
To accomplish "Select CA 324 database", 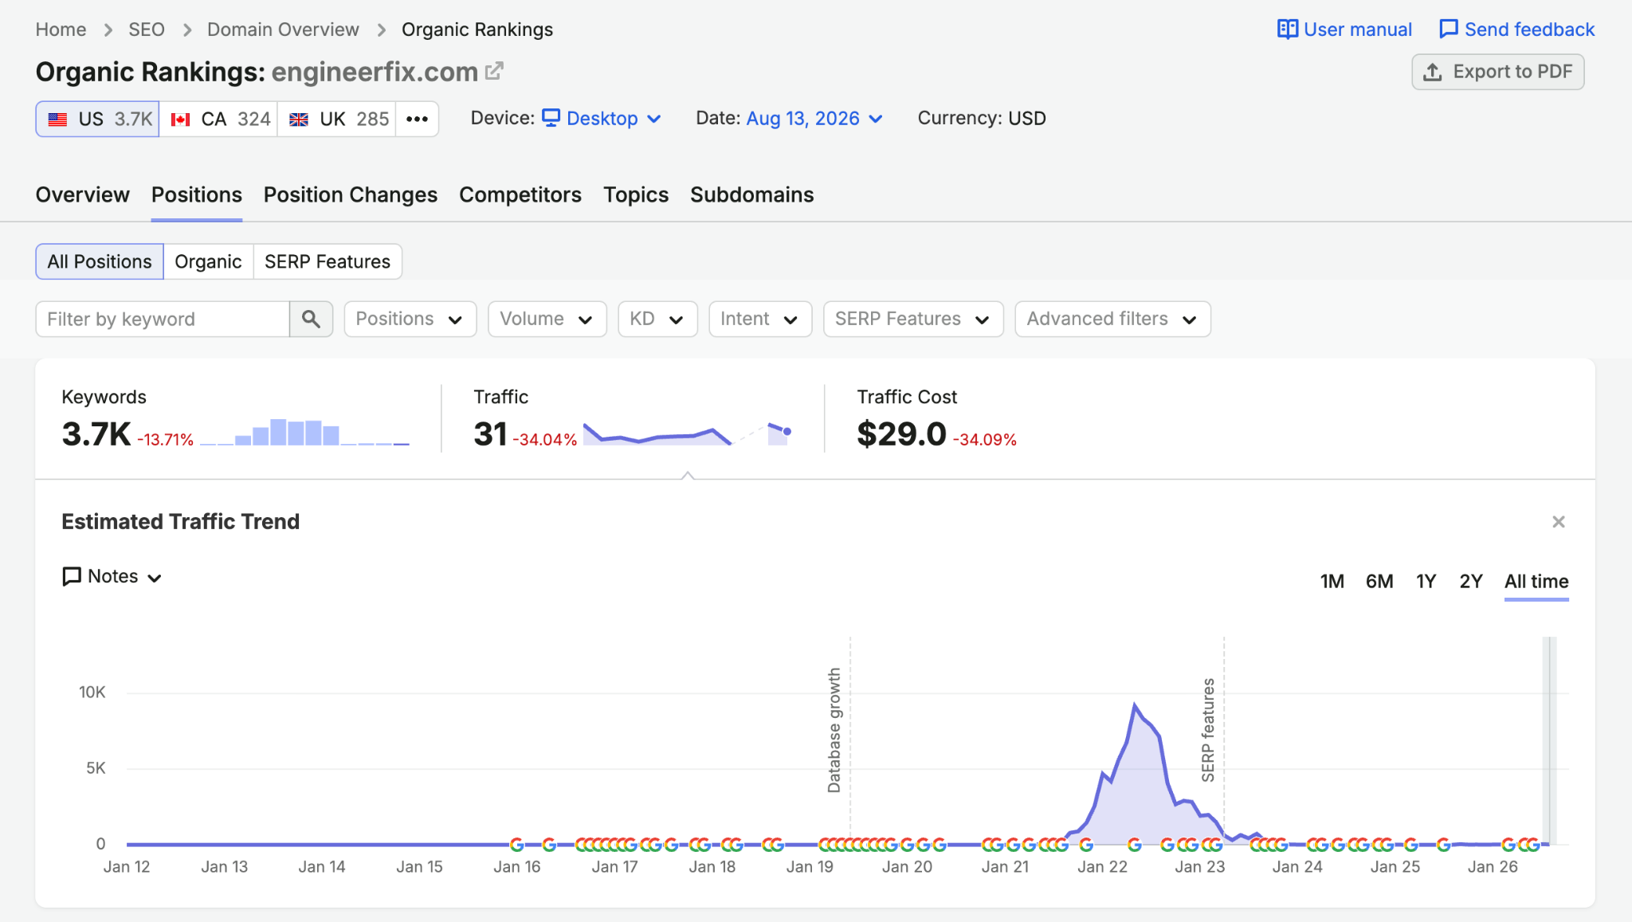I will 219,119.
